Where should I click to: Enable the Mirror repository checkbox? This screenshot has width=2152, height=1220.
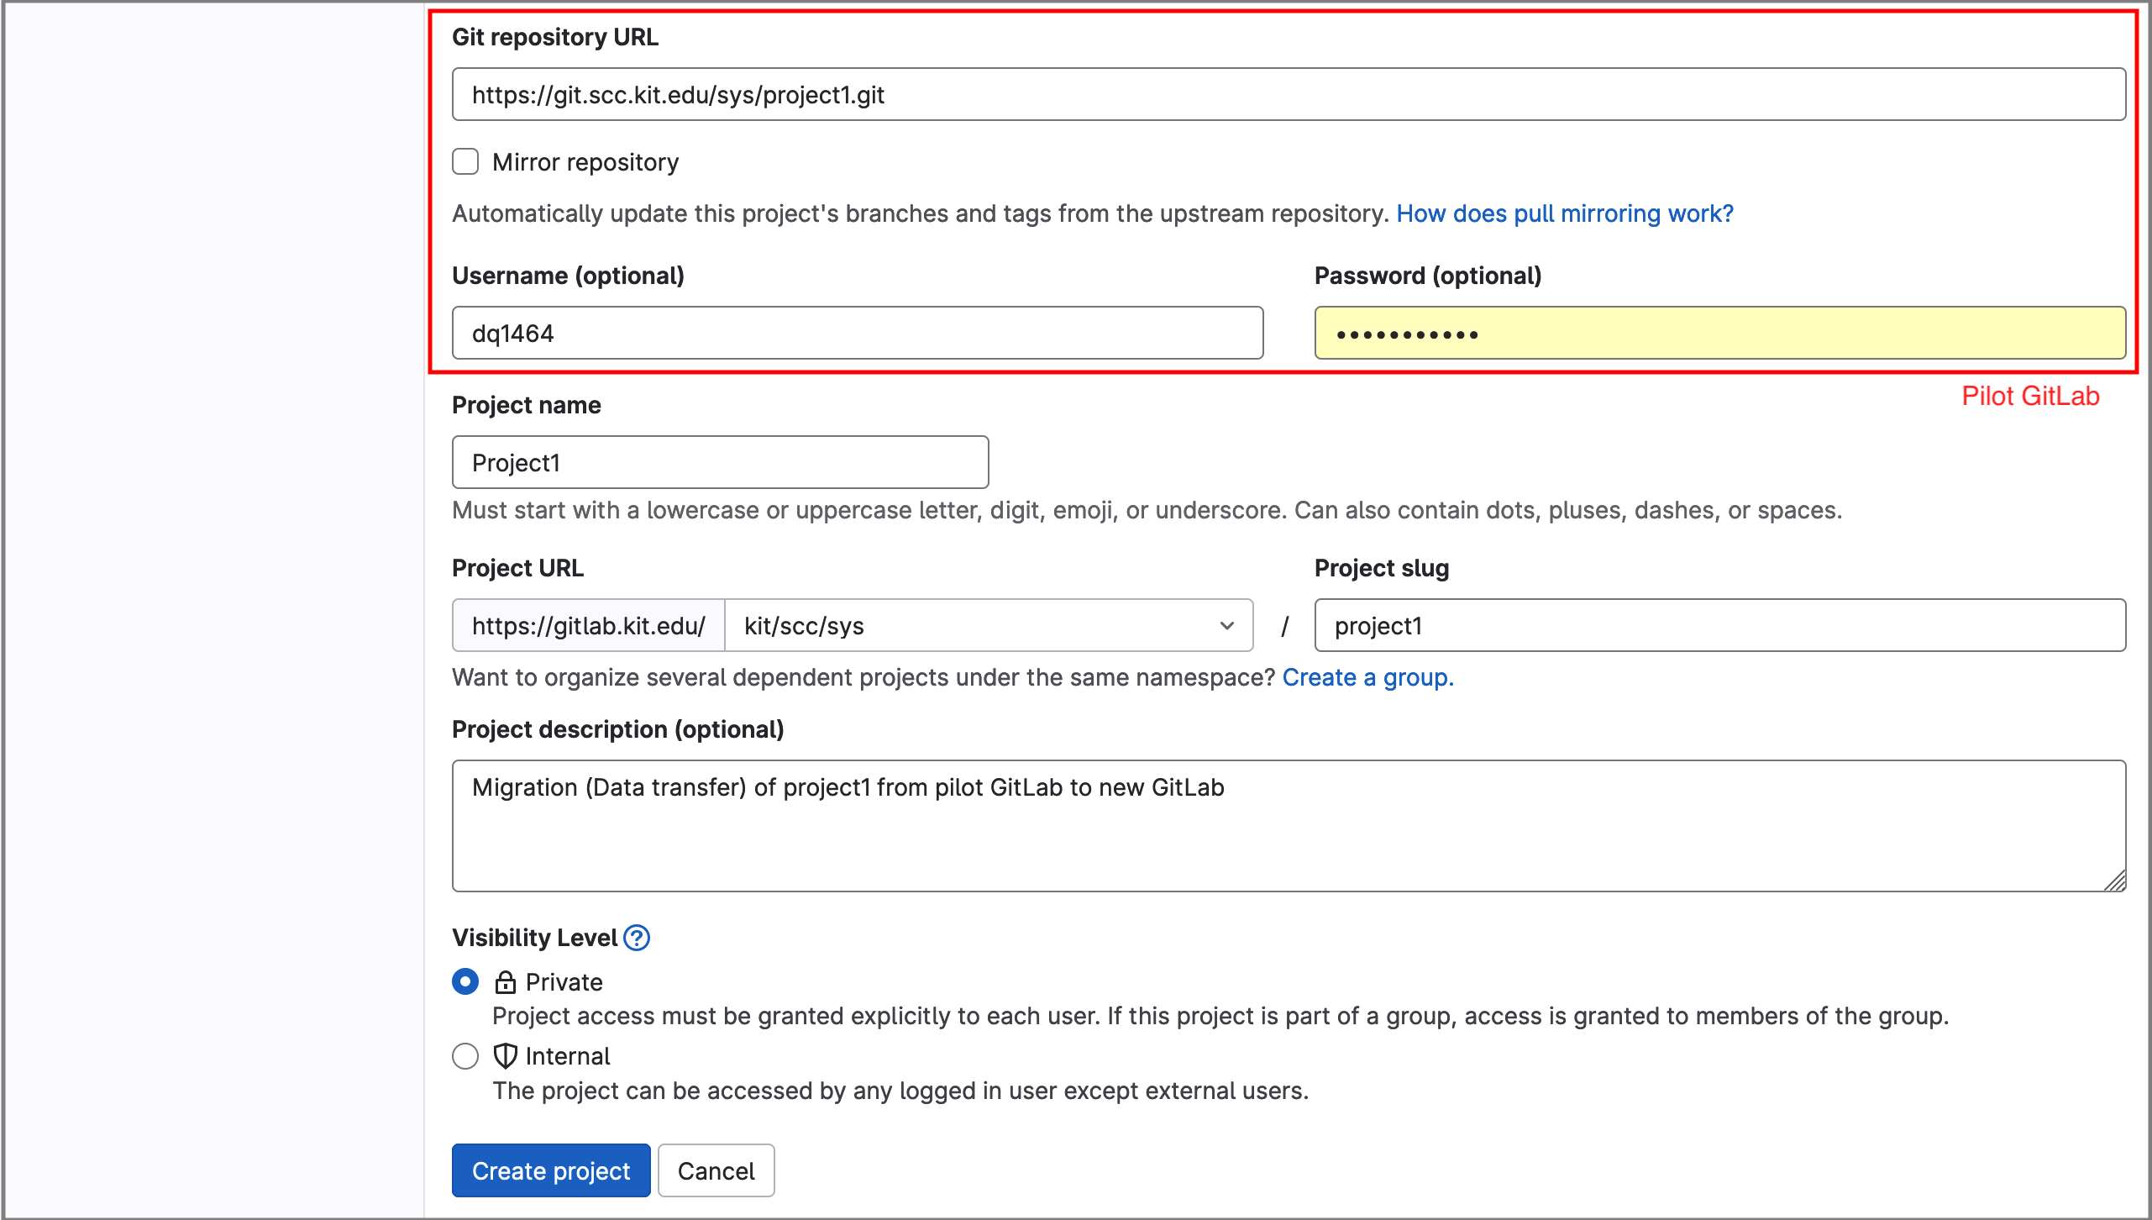[465, 161]
